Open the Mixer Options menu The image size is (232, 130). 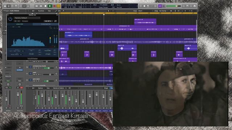[40, 88]
